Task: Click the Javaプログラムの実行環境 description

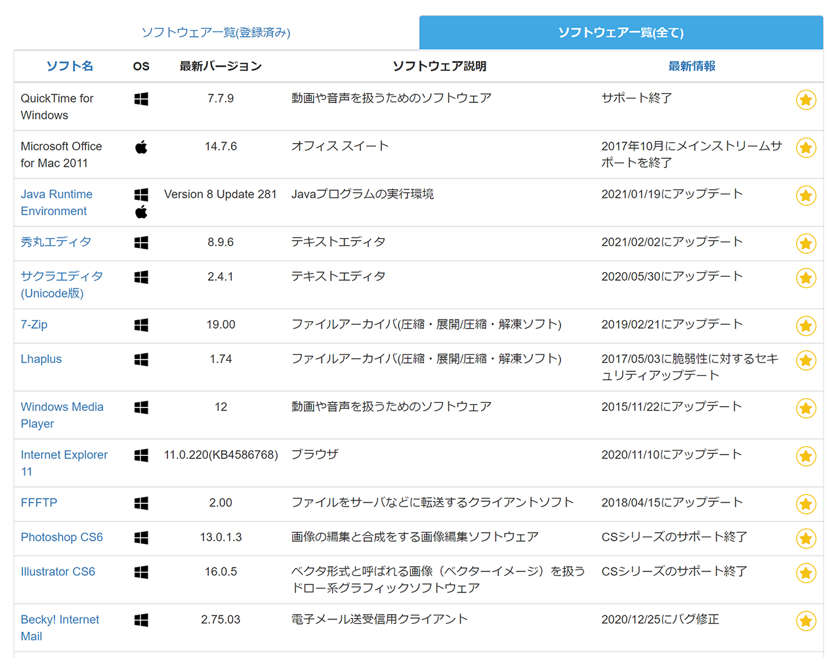Action: click(x=362, y=194)
